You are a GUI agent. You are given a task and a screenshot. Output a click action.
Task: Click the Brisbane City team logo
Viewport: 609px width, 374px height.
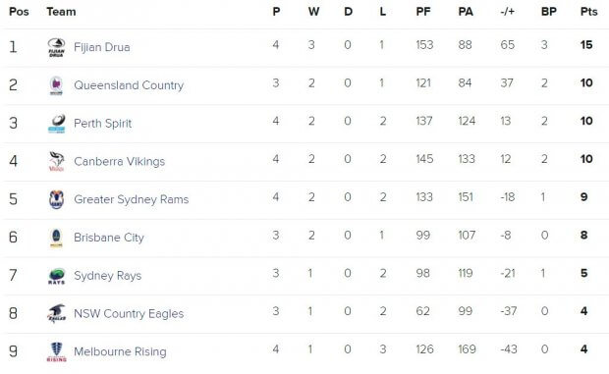[x=56, y=238]
